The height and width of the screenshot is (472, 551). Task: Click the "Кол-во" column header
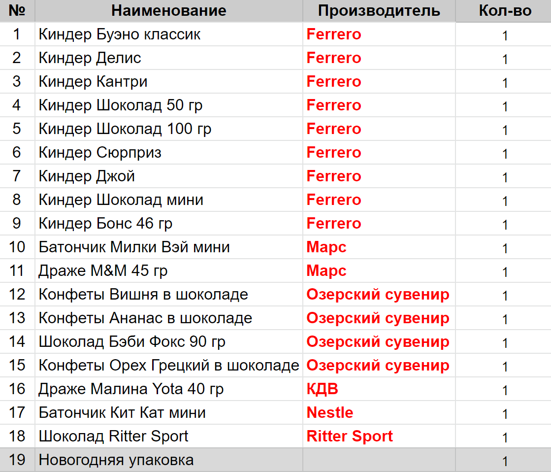coord(505,10)
